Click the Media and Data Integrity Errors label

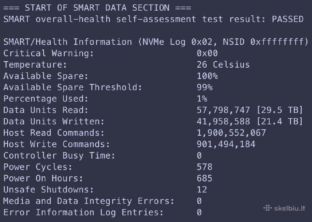click(x=89, y=201)
